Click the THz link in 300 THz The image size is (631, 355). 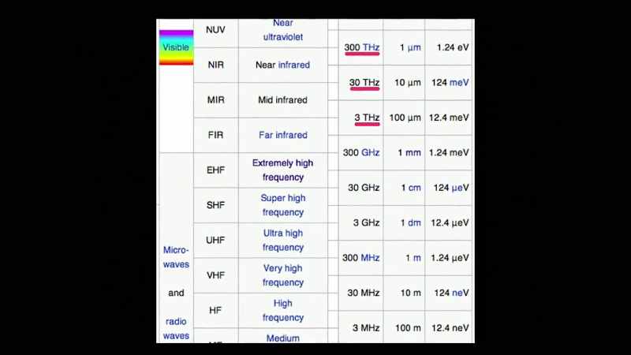pyautogui.click(x=371, y=47)
